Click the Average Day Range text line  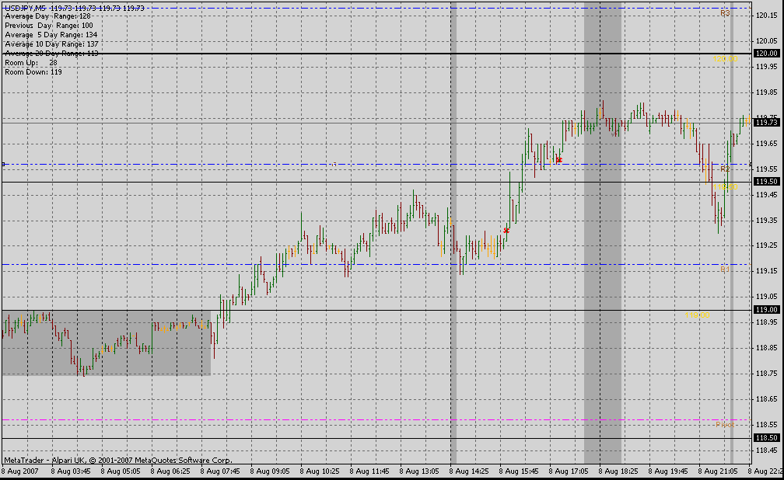(47, 16)
